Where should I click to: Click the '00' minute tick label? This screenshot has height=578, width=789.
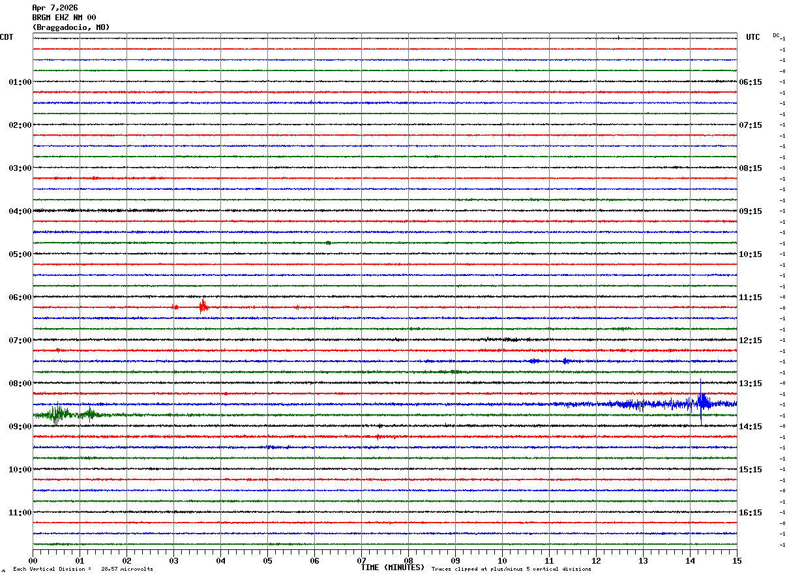33,560
